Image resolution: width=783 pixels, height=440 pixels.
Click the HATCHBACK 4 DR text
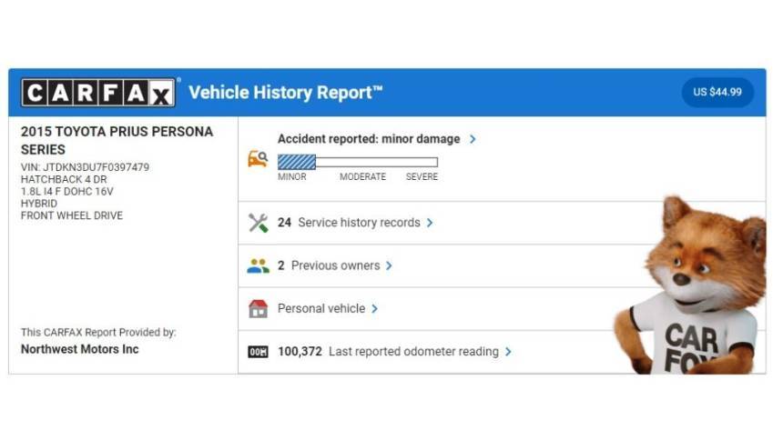[x=64, y=180]
